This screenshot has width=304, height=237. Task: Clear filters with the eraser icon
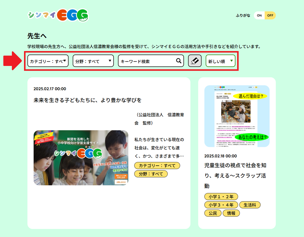pyautogui.click(x=195, y=61)
